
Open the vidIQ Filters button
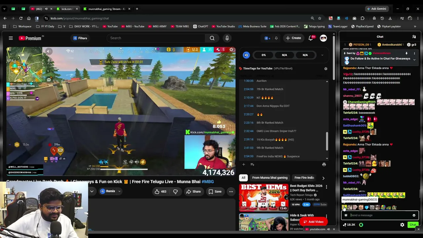(x=80, y=38)
